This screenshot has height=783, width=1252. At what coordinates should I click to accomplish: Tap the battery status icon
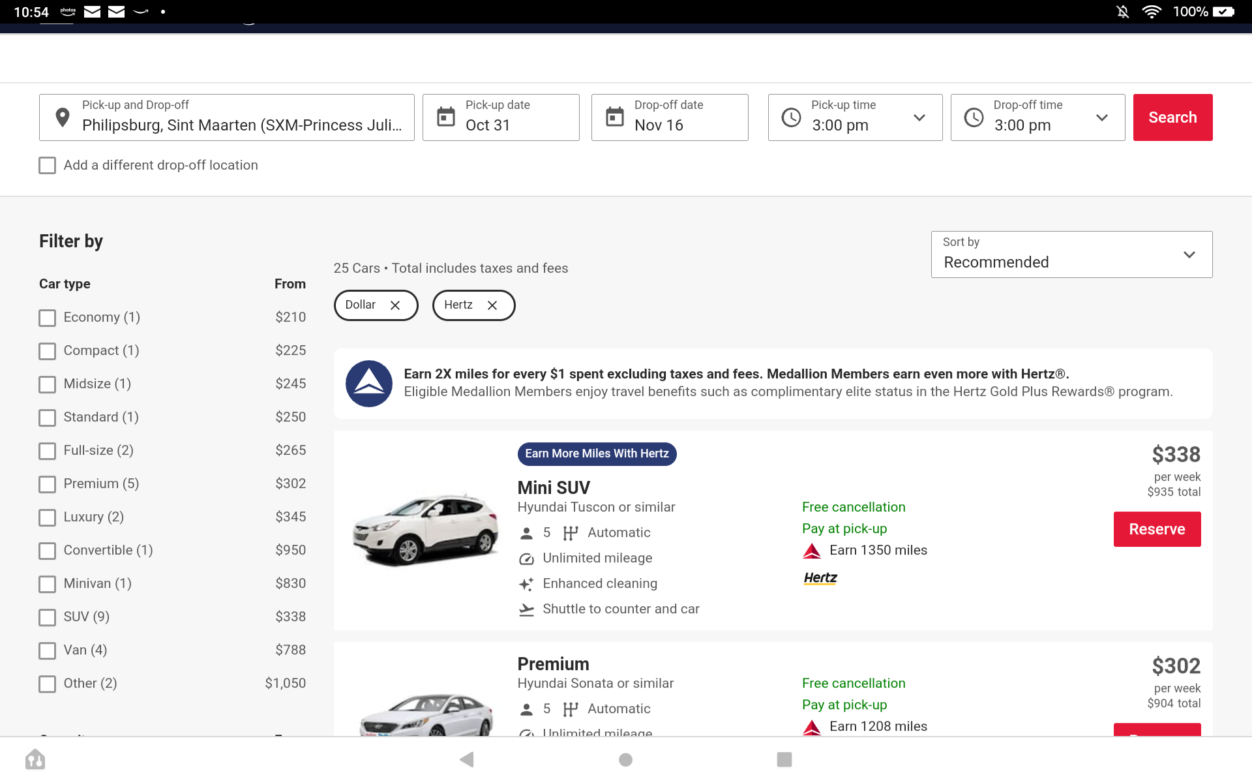click(x=1223, y=12)
